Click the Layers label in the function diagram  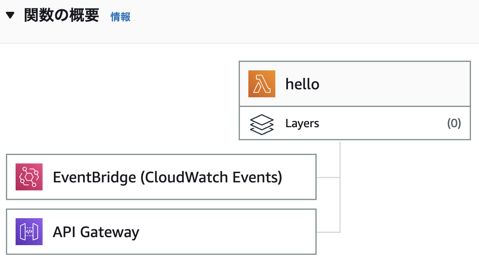[301, 123]
